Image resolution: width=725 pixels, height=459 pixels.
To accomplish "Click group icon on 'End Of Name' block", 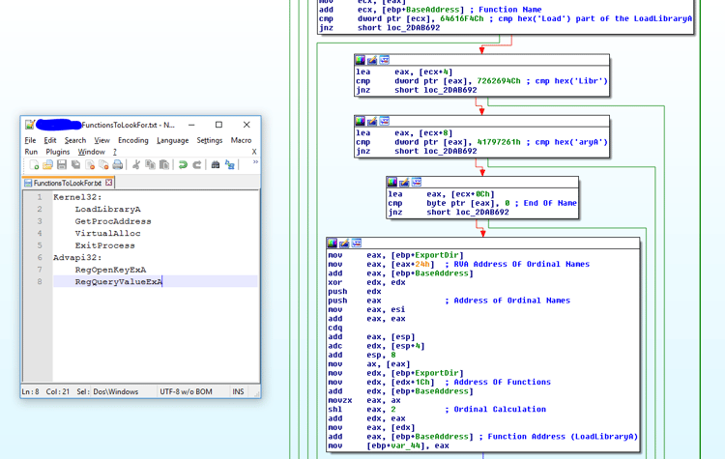I will [416, 182].
